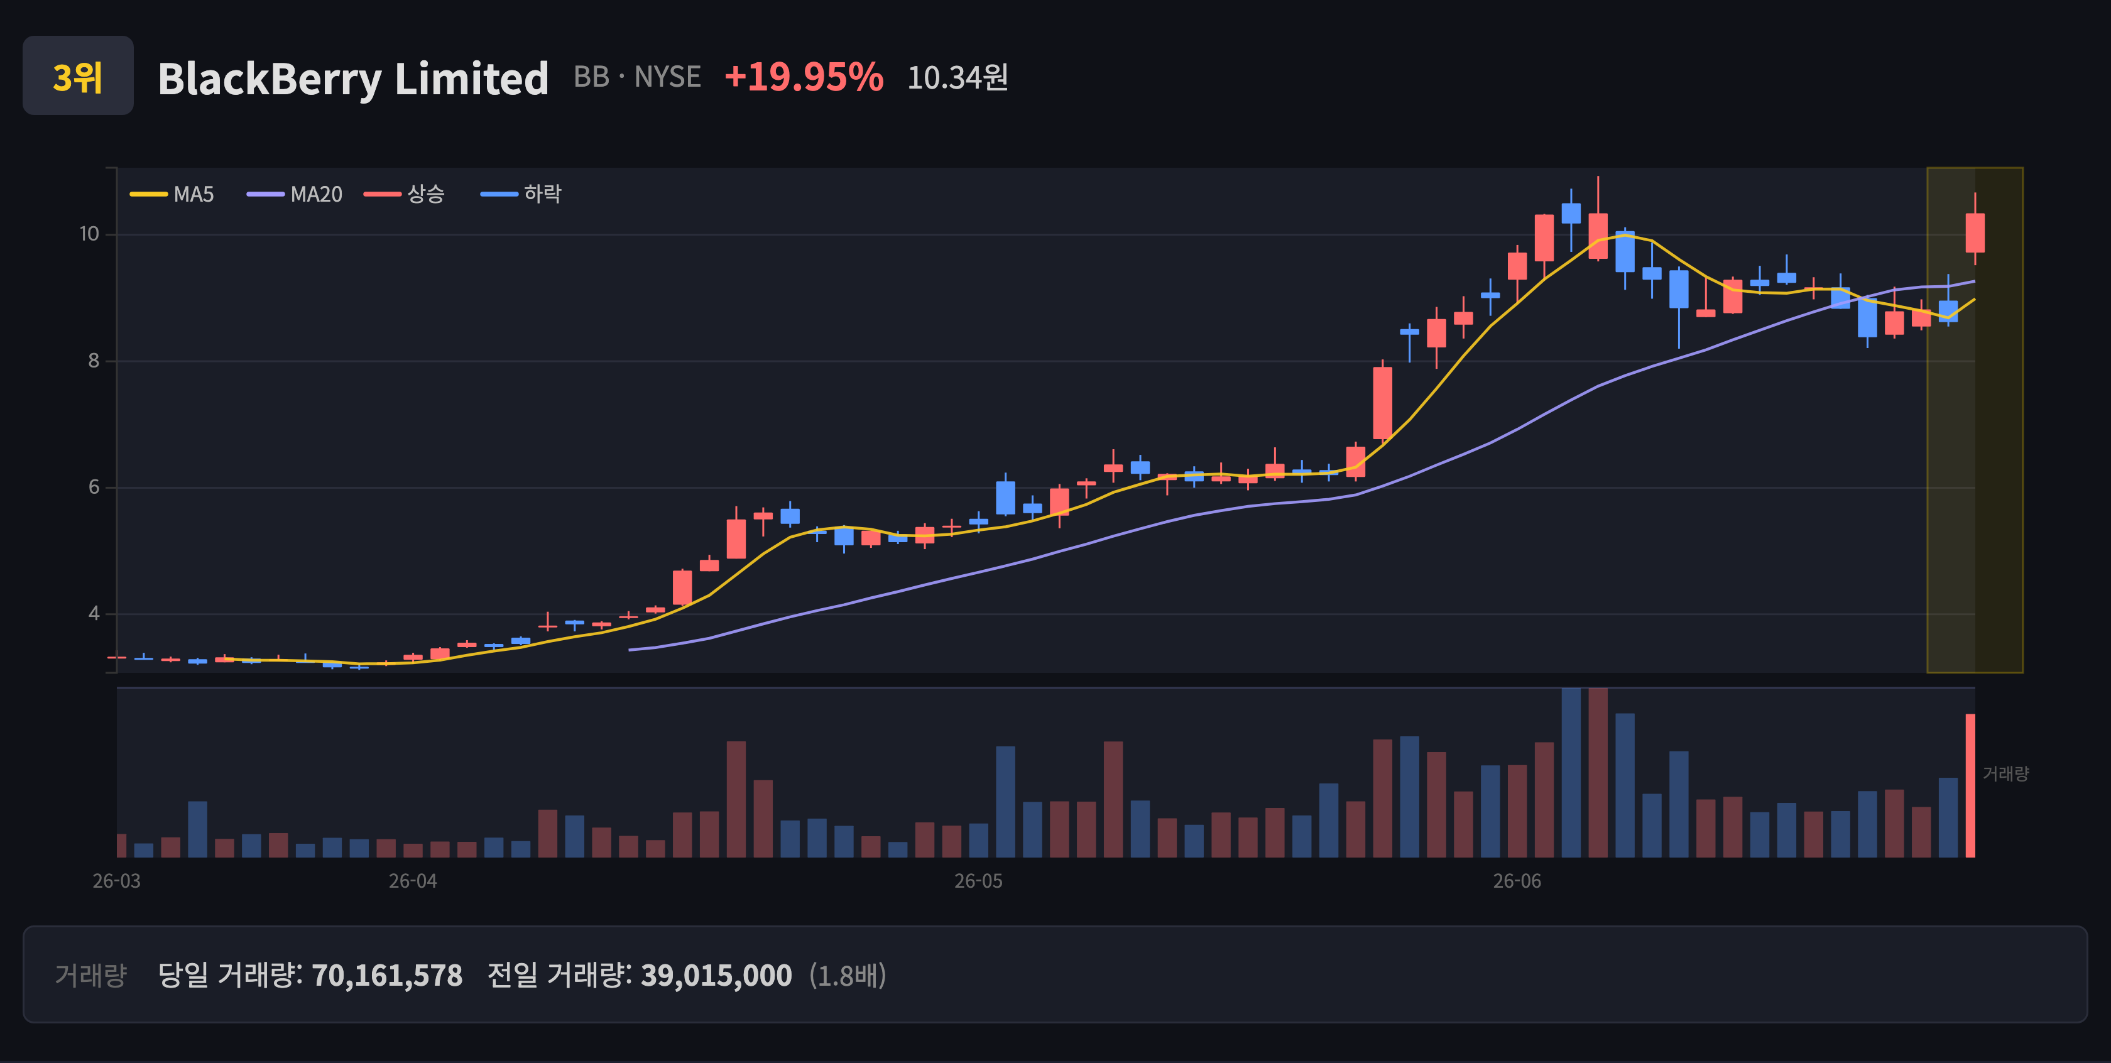Image resolution: width=2111 pixels, height=1063 pixels.
Task: Click the y-axis label 10
Action: pyautogui.click(x=89, y=234)
